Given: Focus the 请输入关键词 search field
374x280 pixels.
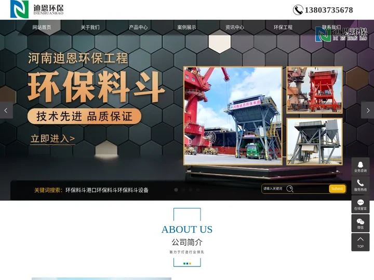Looking at the screenshot, I should click(x=295, y=189).
